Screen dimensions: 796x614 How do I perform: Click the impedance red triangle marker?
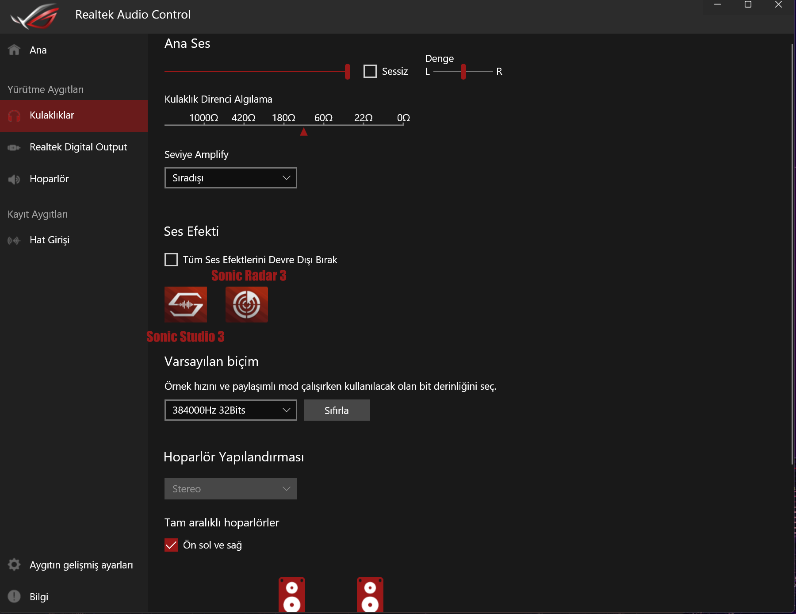(304, 132)
